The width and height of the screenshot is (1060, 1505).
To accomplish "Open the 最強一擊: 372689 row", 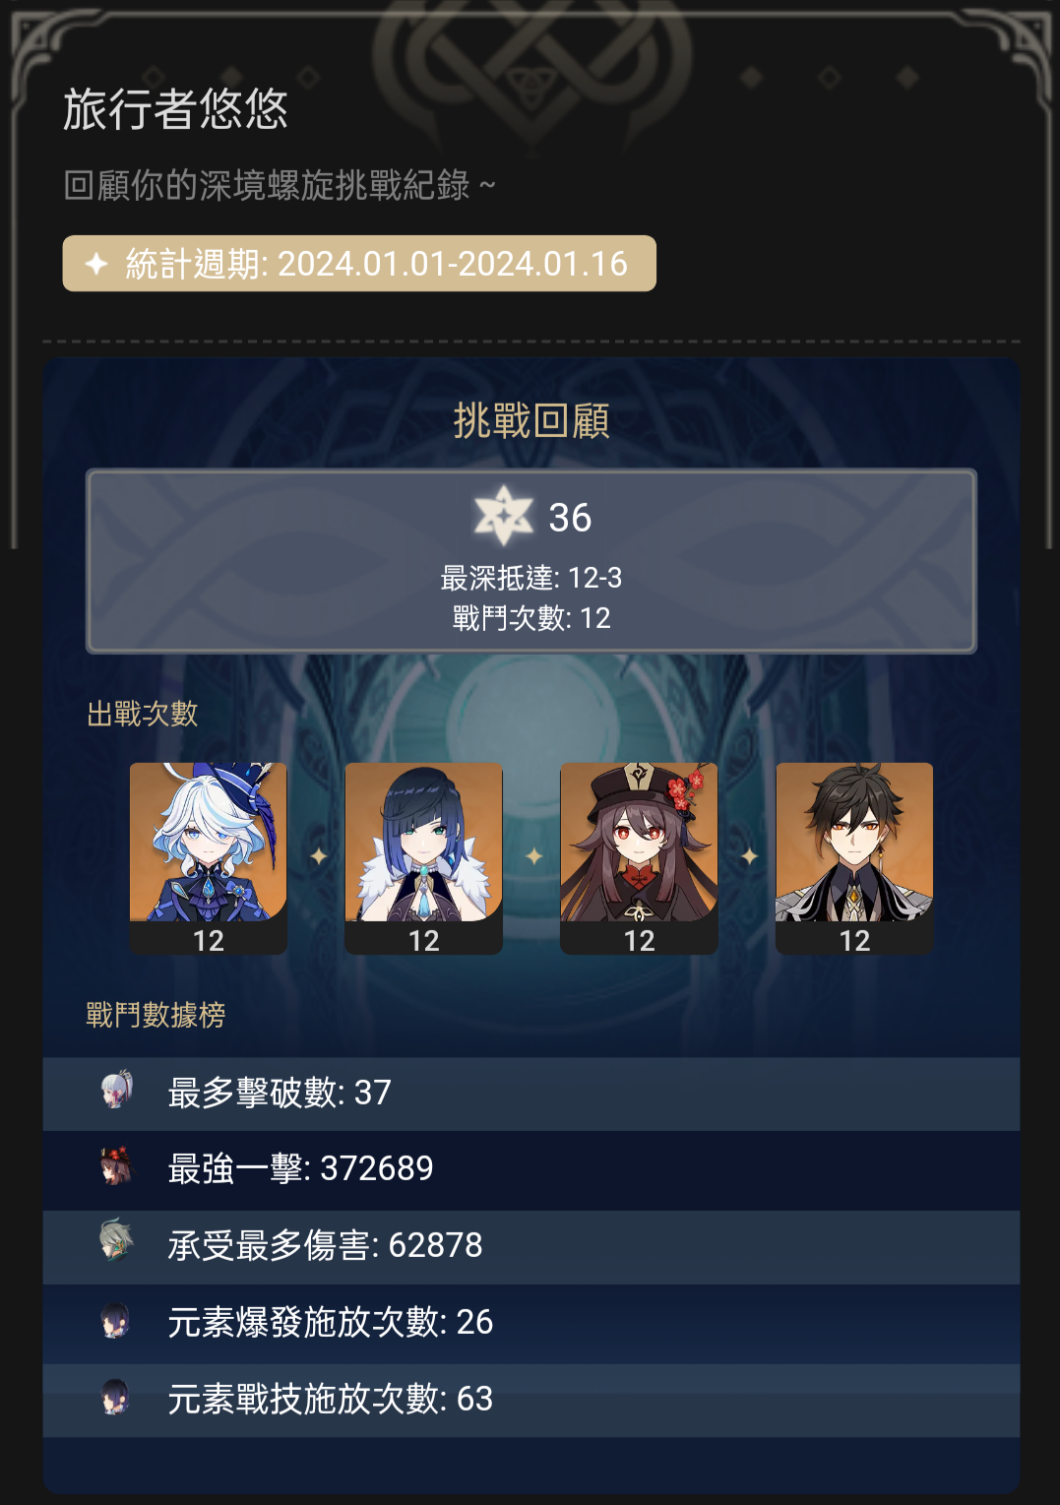I will tap(531, 1169).
